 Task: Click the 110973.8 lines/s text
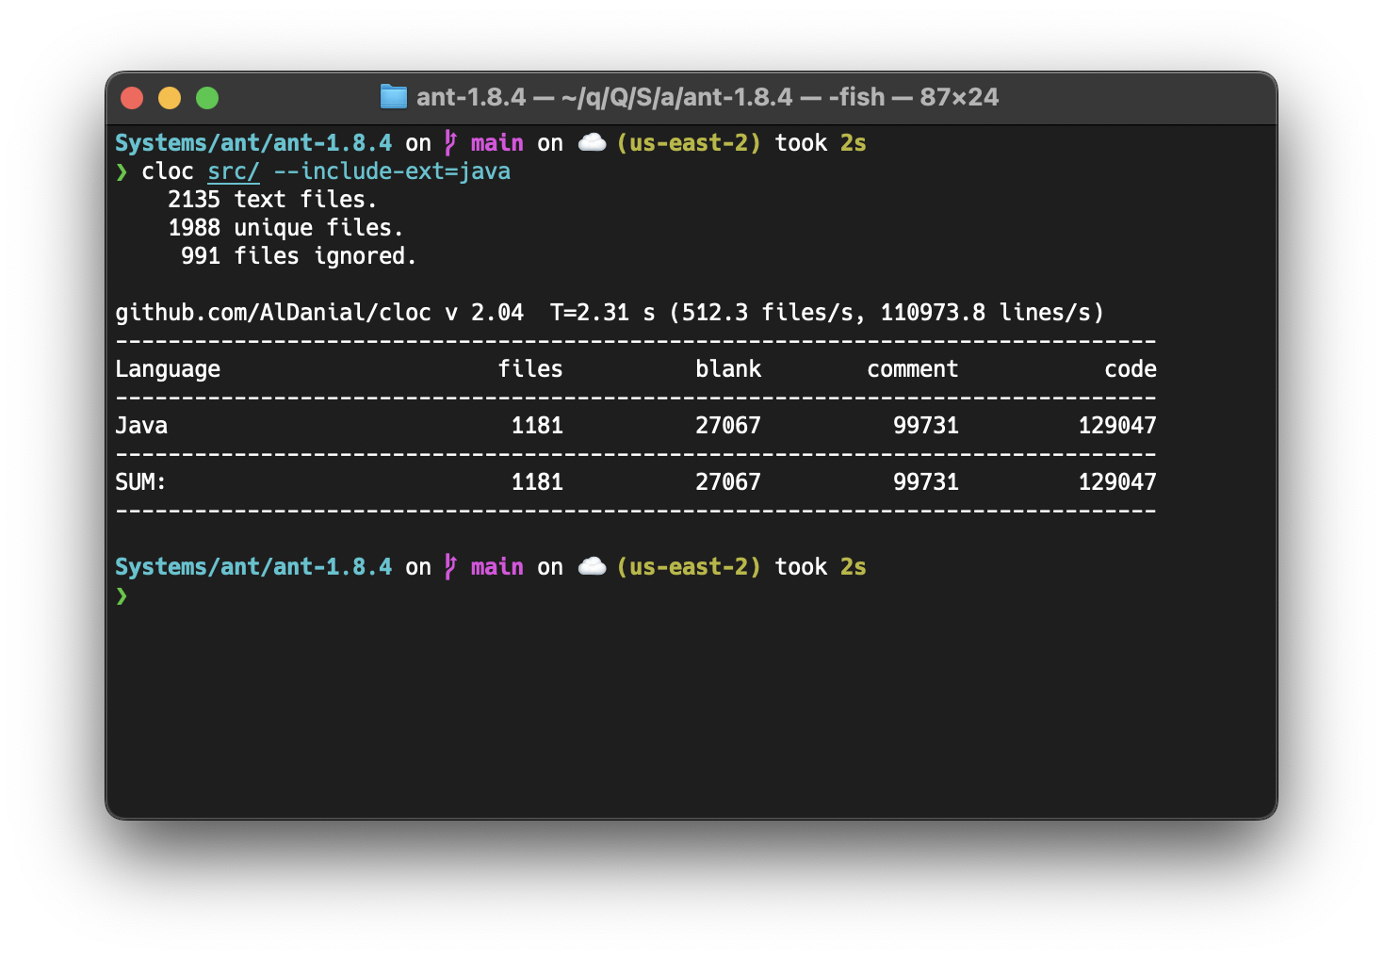[985, 313]
